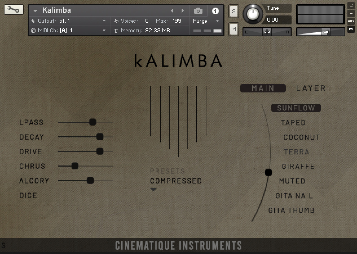357x254 pixels.
Task: Click the Memory 82.33 MB readout
Action: tap(158, 30)
